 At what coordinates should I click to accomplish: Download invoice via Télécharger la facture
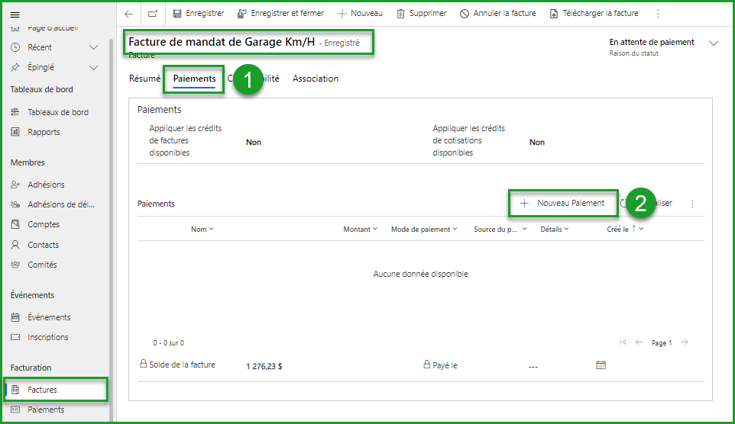click(594, 14)
